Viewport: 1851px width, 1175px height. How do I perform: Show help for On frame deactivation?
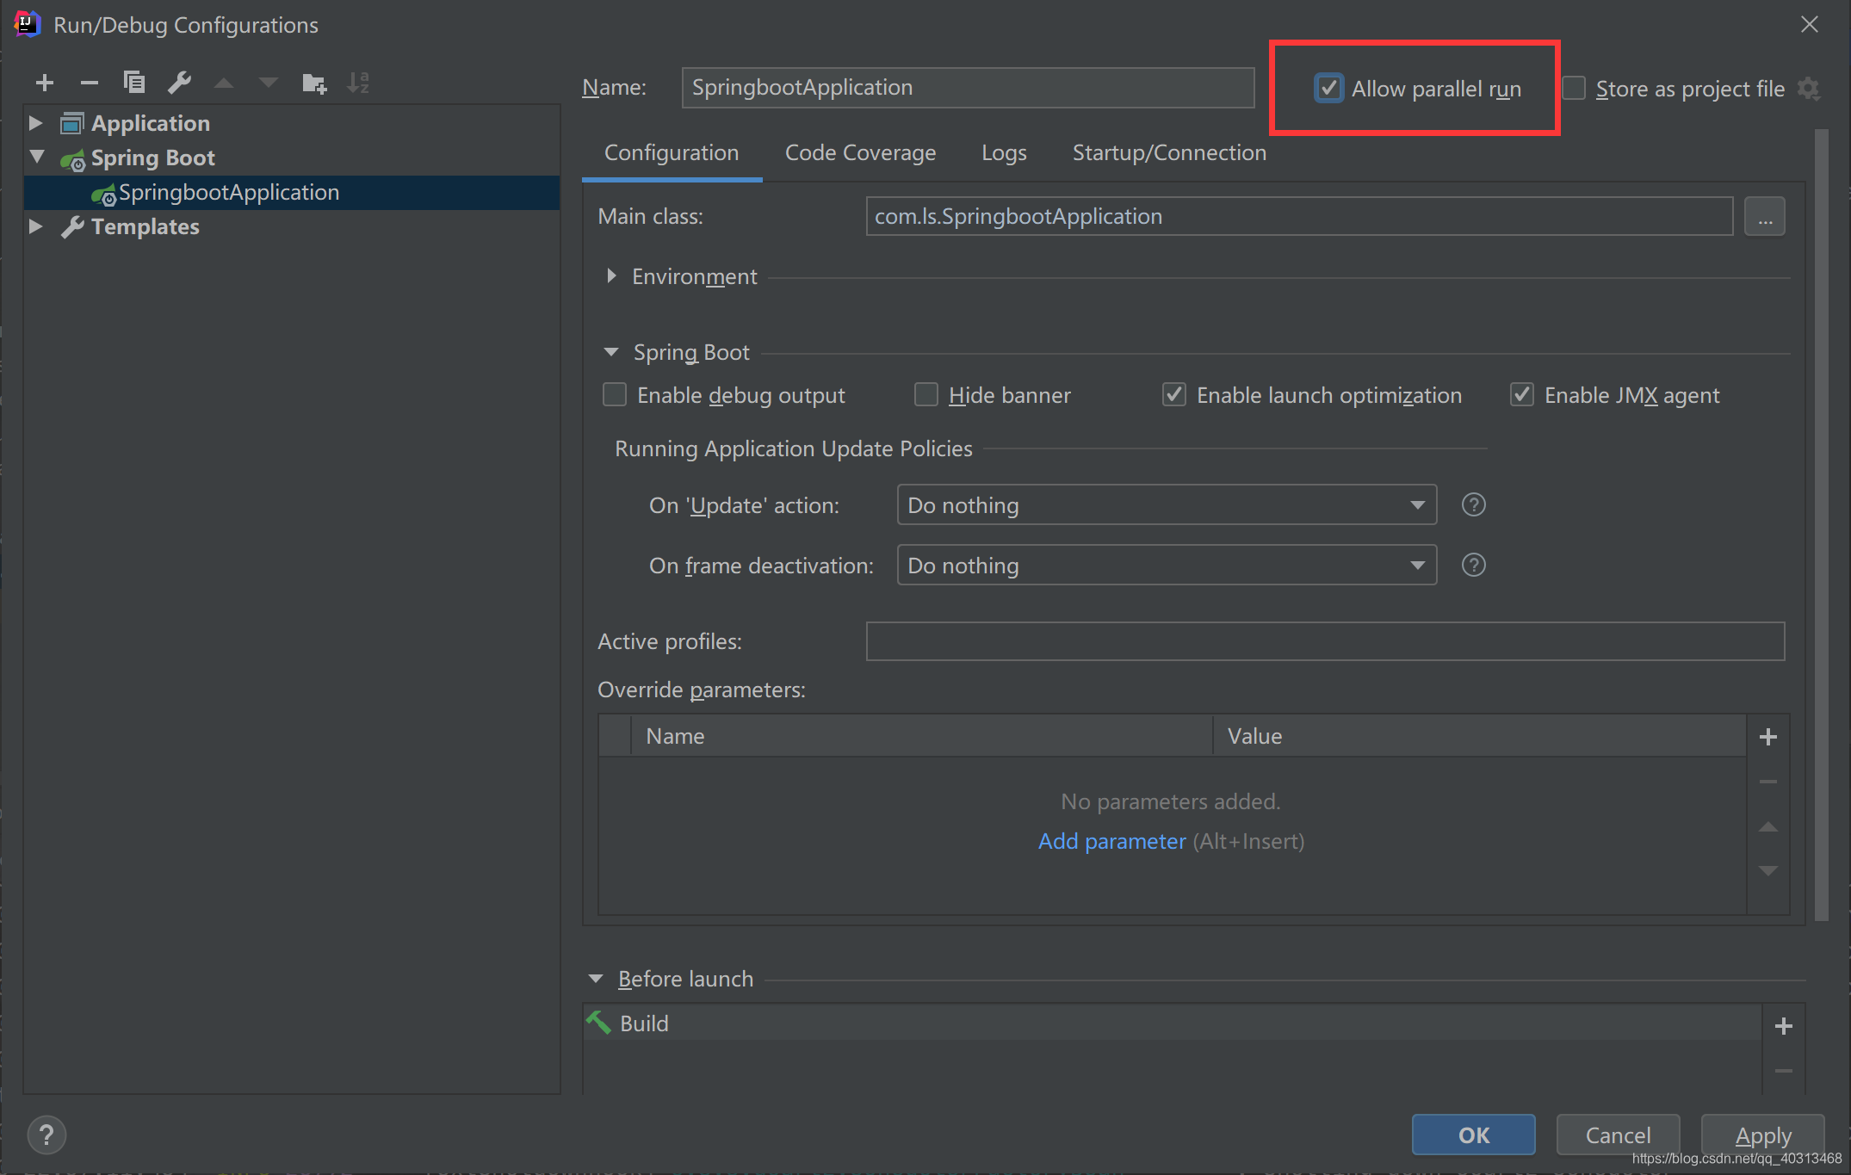click(x=1474, y=565)
